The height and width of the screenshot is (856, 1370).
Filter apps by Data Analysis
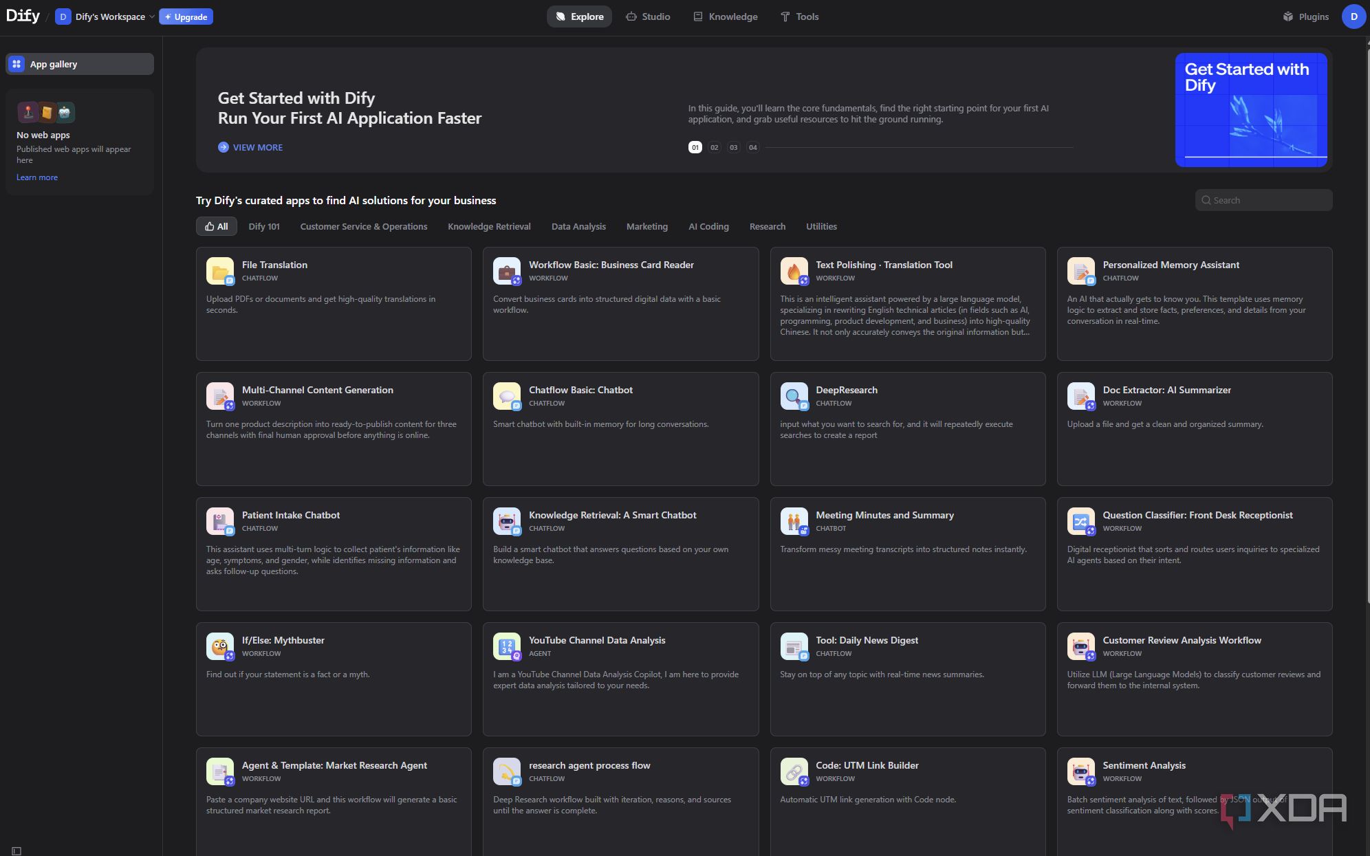tap(578, 226)
